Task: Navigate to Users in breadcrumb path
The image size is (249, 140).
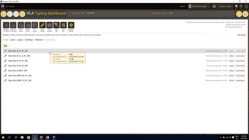Action: point(13,40)
